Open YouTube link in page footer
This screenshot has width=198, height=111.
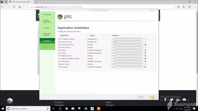click(184, 100)
